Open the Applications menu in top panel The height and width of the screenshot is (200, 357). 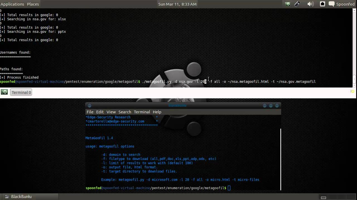pos(12,4)
